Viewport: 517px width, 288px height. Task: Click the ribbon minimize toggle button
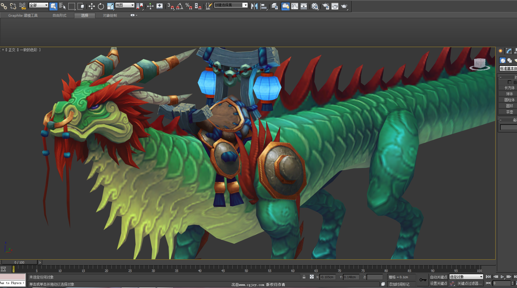tap(132, 15)
